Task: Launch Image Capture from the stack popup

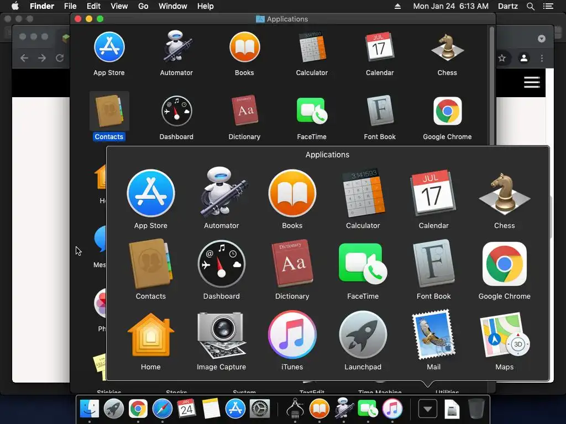Action: pyautogui.click(x=221, y=335)
